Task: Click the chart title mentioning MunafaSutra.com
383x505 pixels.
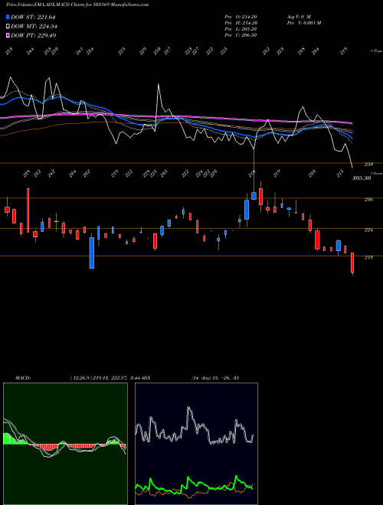Action: (x=77, y=5)
